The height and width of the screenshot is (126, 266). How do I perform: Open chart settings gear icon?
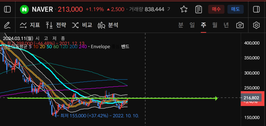(256, 25)
